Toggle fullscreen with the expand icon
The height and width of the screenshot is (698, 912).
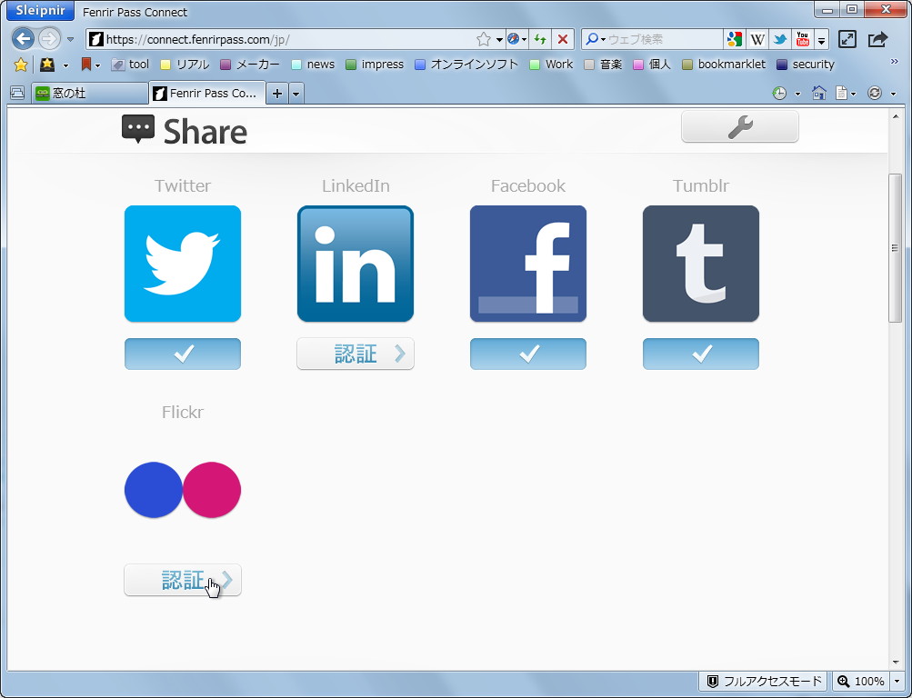click(847, 39)
